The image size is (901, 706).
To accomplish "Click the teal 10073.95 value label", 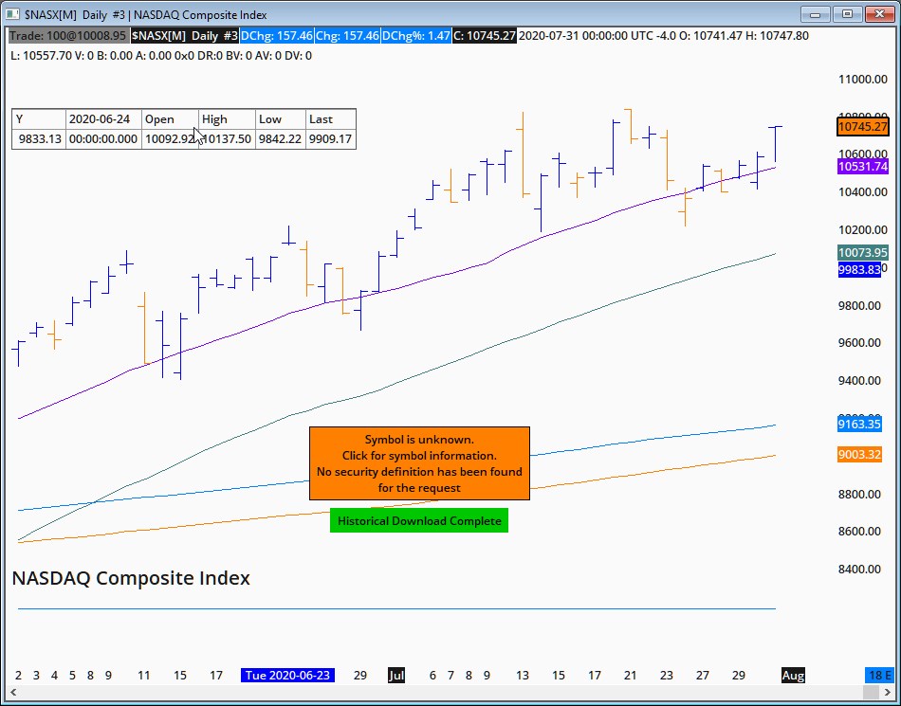I will [862, 253].
